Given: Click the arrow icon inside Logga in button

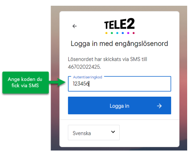Looking at the screenshot, I should [x=159, y=106].
